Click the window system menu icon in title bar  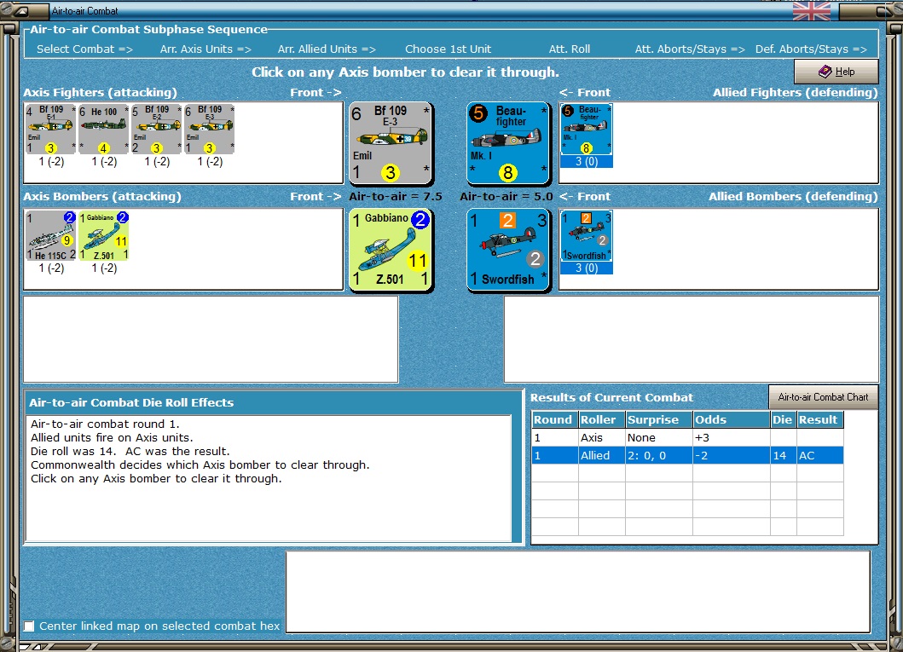coord(23,10)
